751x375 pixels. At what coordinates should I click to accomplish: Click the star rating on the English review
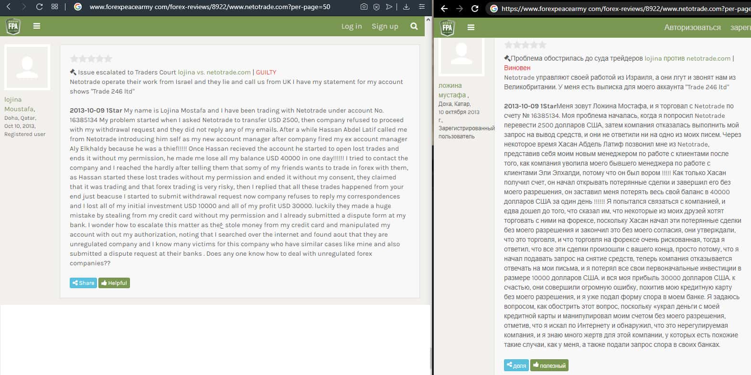[x=91, y=59]
